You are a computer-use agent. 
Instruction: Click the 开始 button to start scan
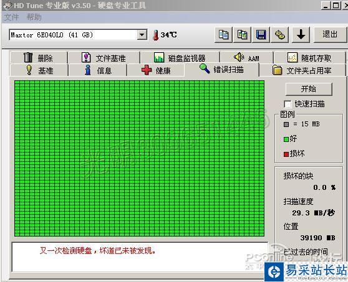(309, 89)
